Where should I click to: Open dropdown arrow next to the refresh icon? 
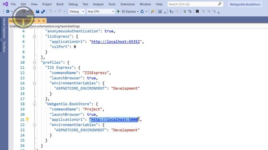146,12
